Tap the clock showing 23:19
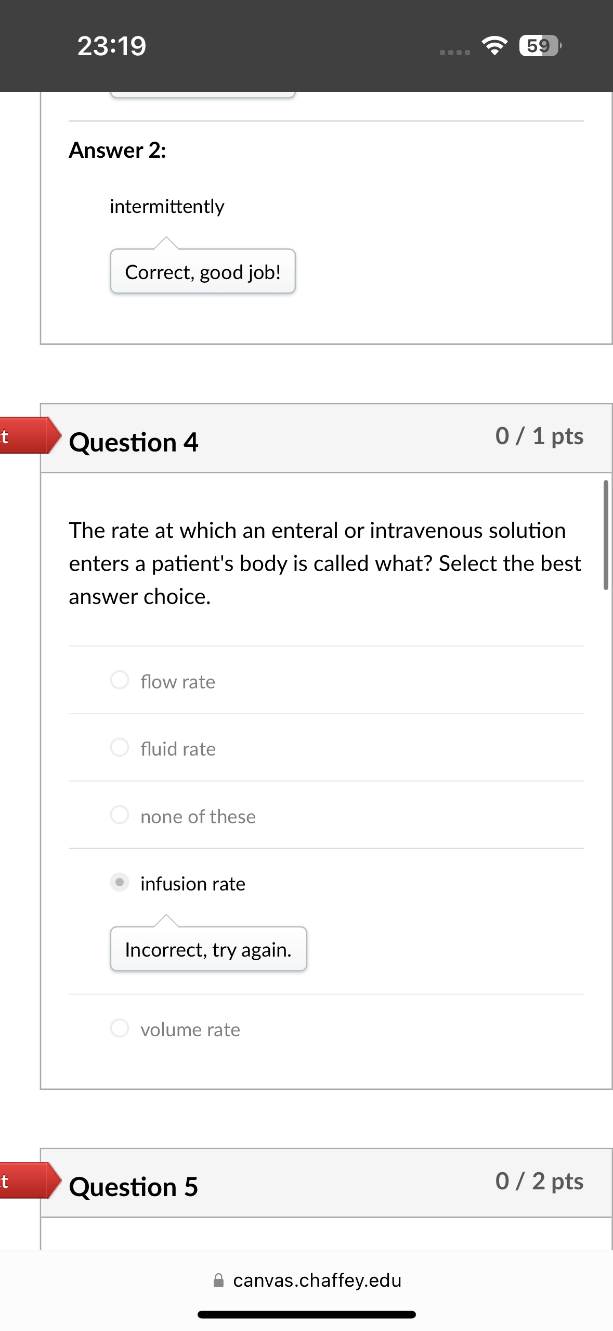 pyautogui.click(x=111, y=46)
